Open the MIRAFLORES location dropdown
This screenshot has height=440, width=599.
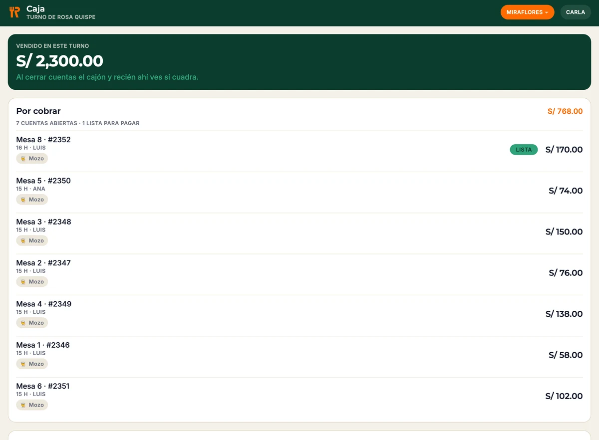click(527, 12)
